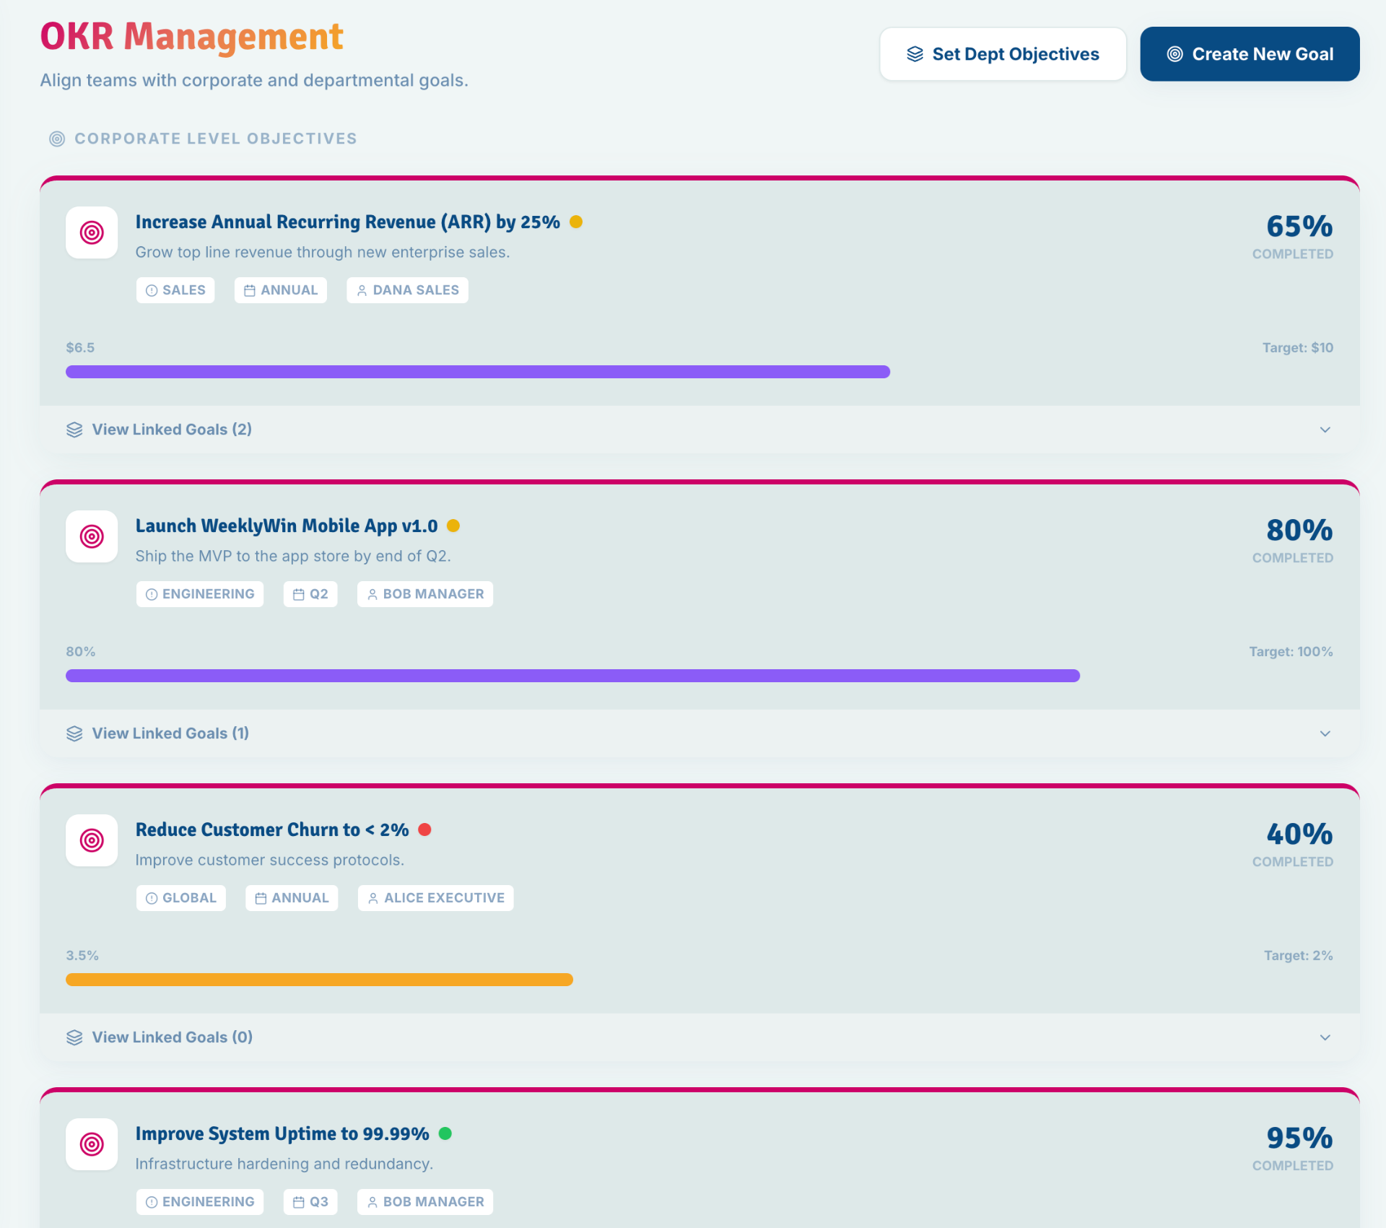The image size is (1386, 1228).
Task: Click the BOB MANAGER tag on WeeklyWin Mobile App
Action: pyautogui.click(x=425, y=594)
